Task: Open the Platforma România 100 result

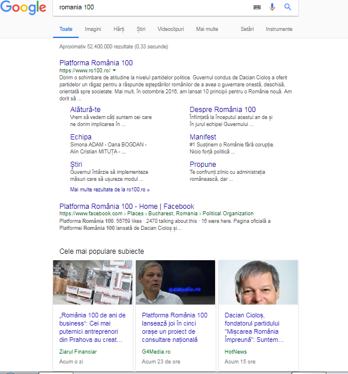Action: coord(96,63)
